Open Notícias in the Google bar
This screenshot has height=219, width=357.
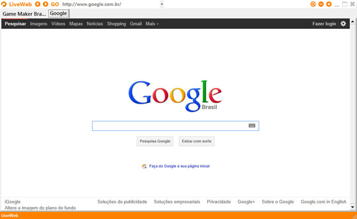(95, 24)
